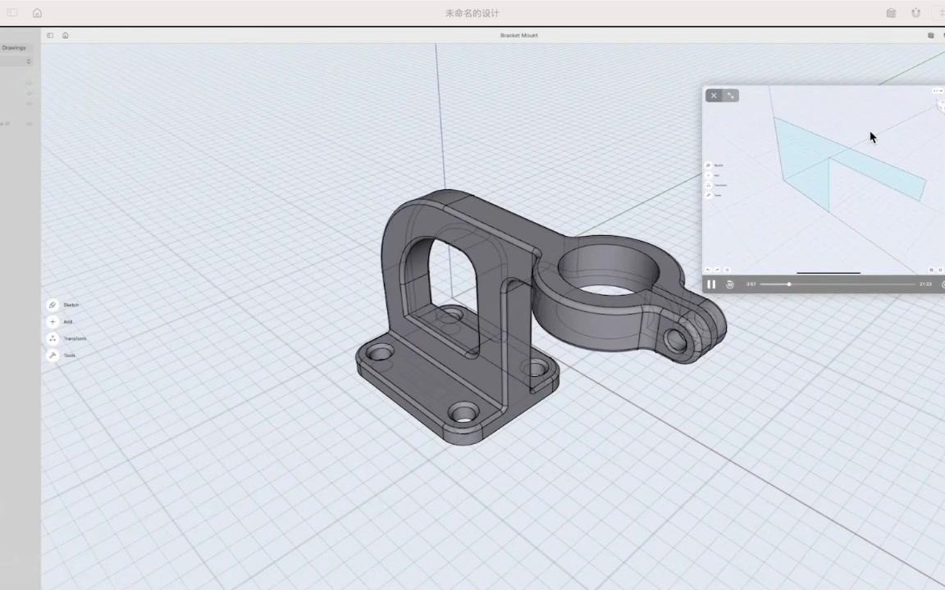Expand the tutorial video to fullscreen

[x=730, y=95]
